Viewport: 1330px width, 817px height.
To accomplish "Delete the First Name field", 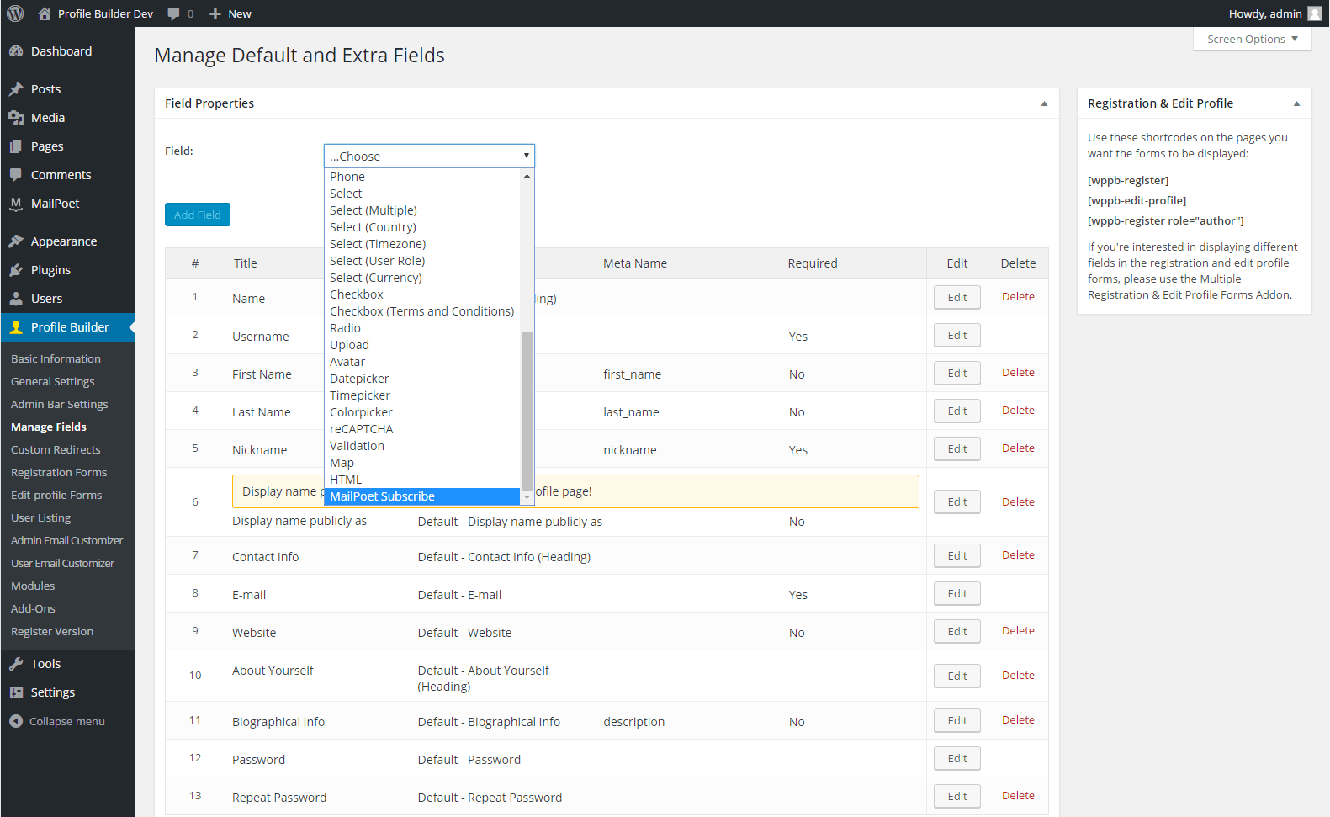I will click(1018, 373).
